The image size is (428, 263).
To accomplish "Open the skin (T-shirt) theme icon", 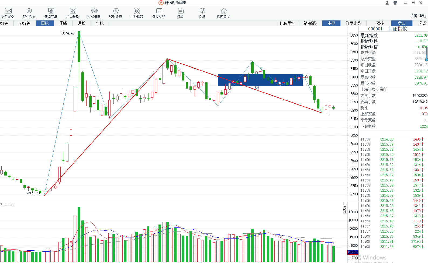I will 395,3.
